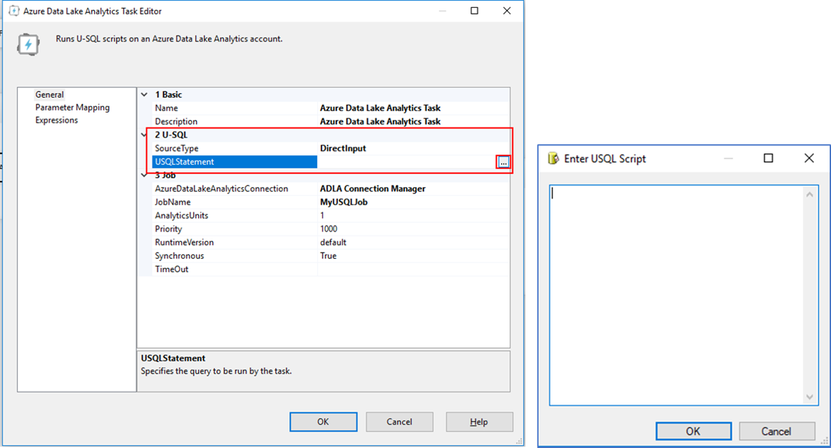Click OK in the task editor
Image resolution: width=831 pixels, height=448 pixels.
(x=323, y=422)
